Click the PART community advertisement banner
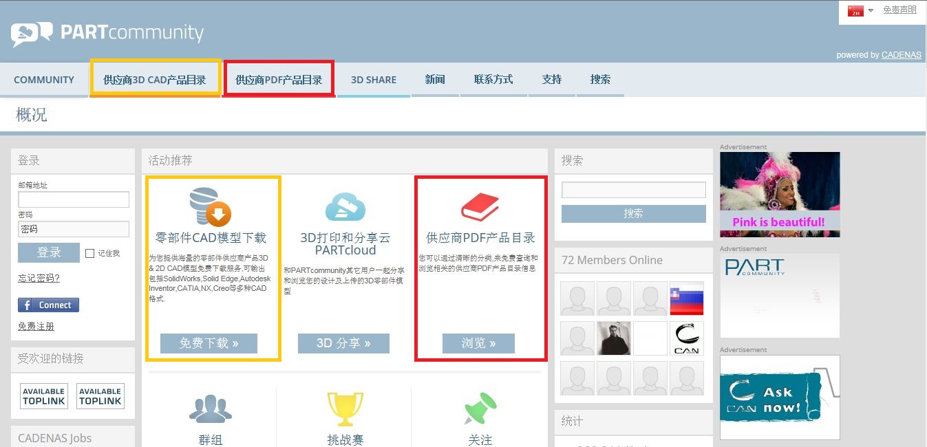 (x=780, y=296)
